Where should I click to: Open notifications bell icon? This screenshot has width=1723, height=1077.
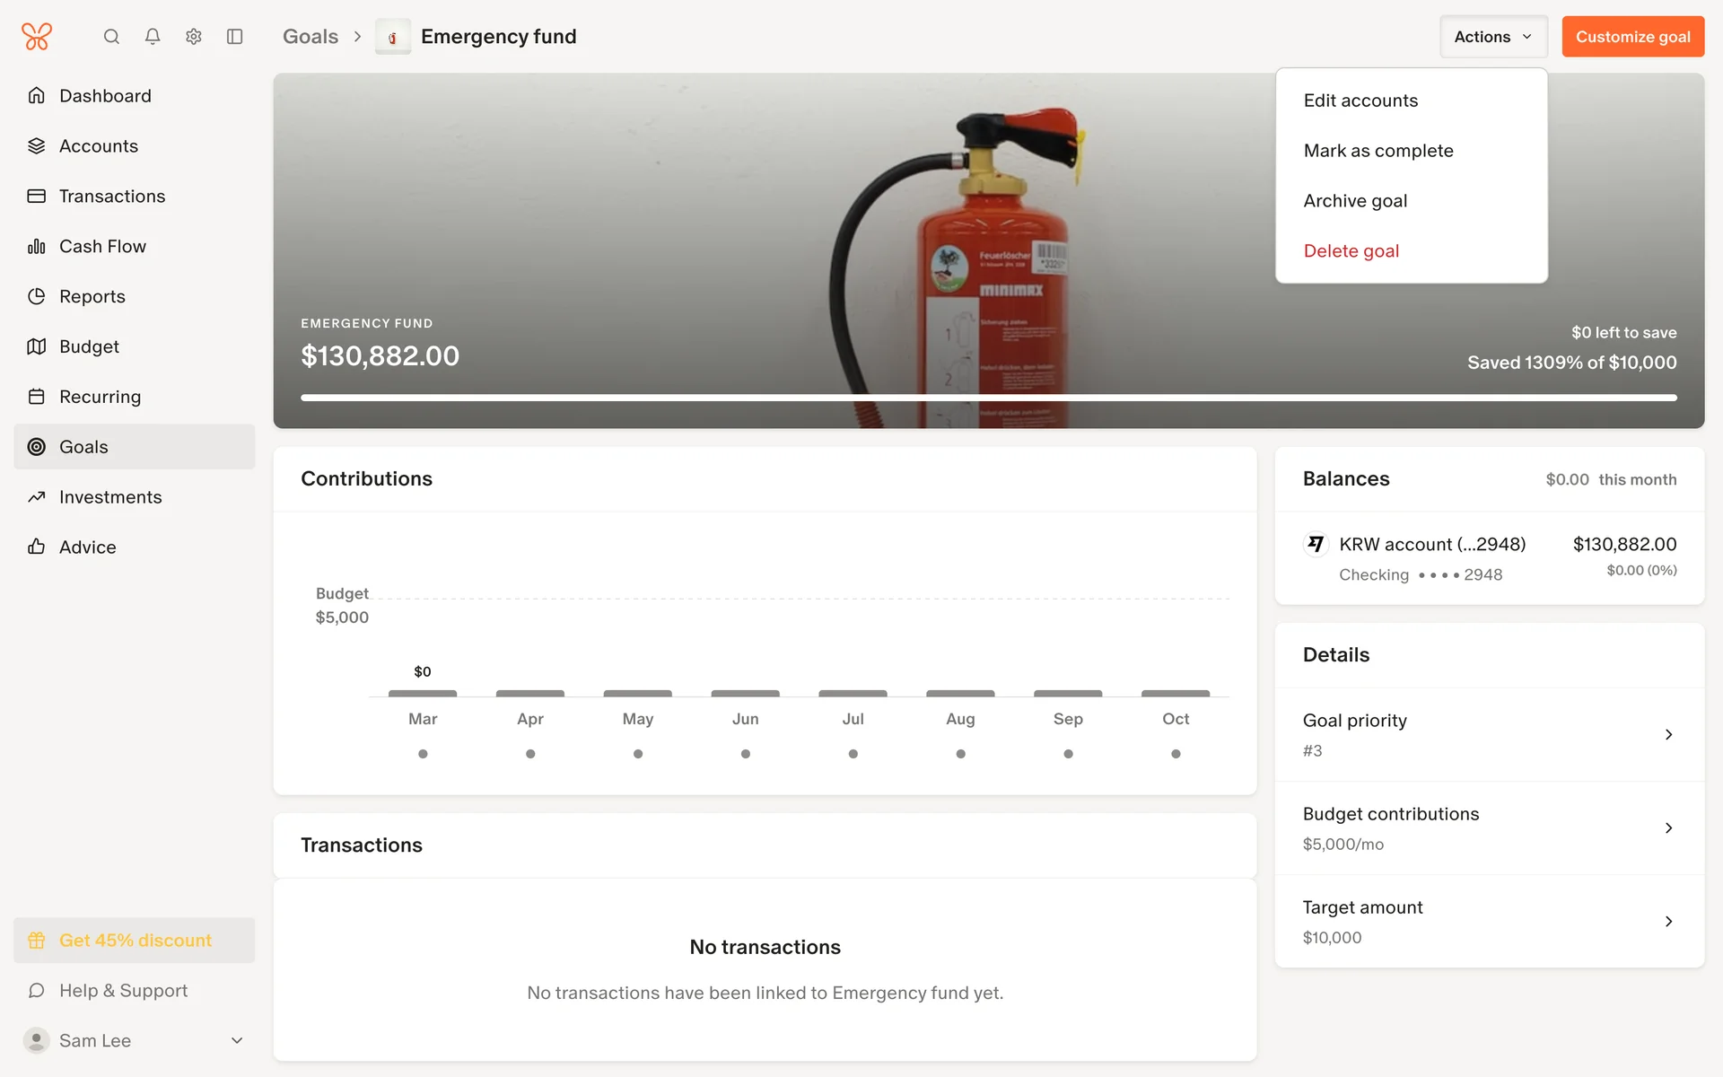(x=153, y=37)
